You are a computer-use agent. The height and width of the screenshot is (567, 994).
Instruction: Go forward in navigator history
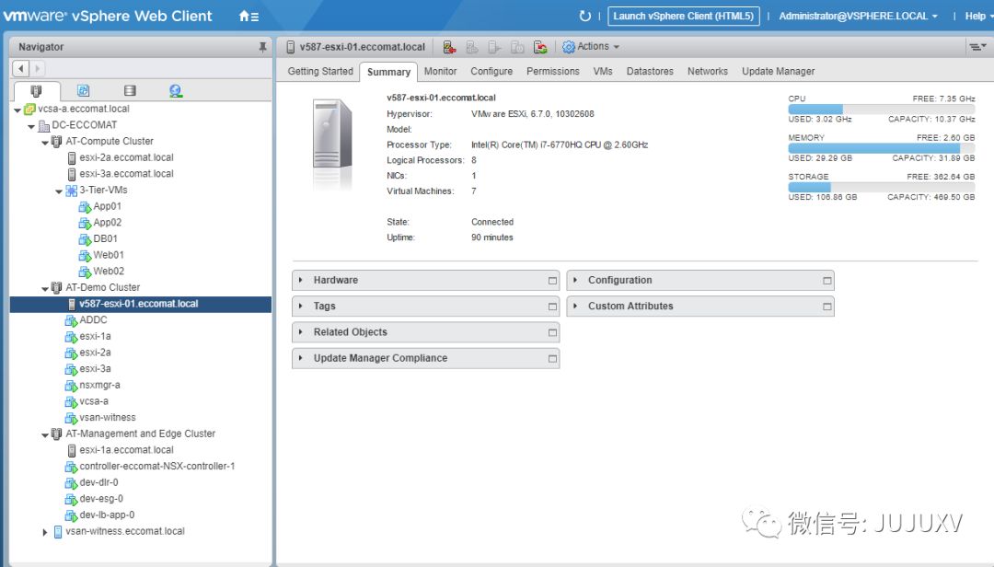click(x=37, y=68)
